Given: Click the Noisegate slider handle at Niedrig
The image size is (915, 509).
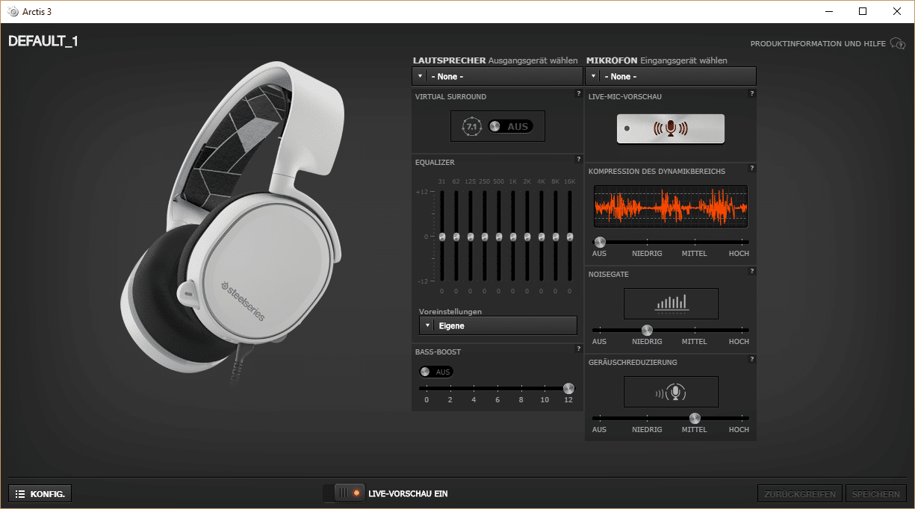Looking at the screenshot, I should [647, 330].
